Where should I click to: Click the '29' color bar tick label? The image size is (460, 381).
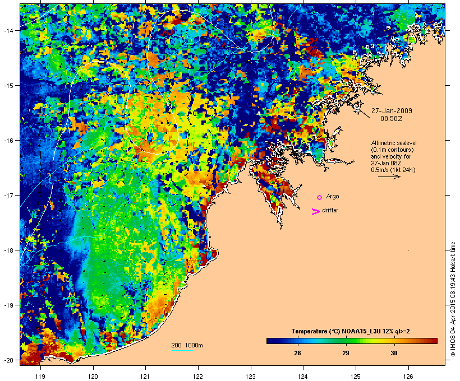346,353
